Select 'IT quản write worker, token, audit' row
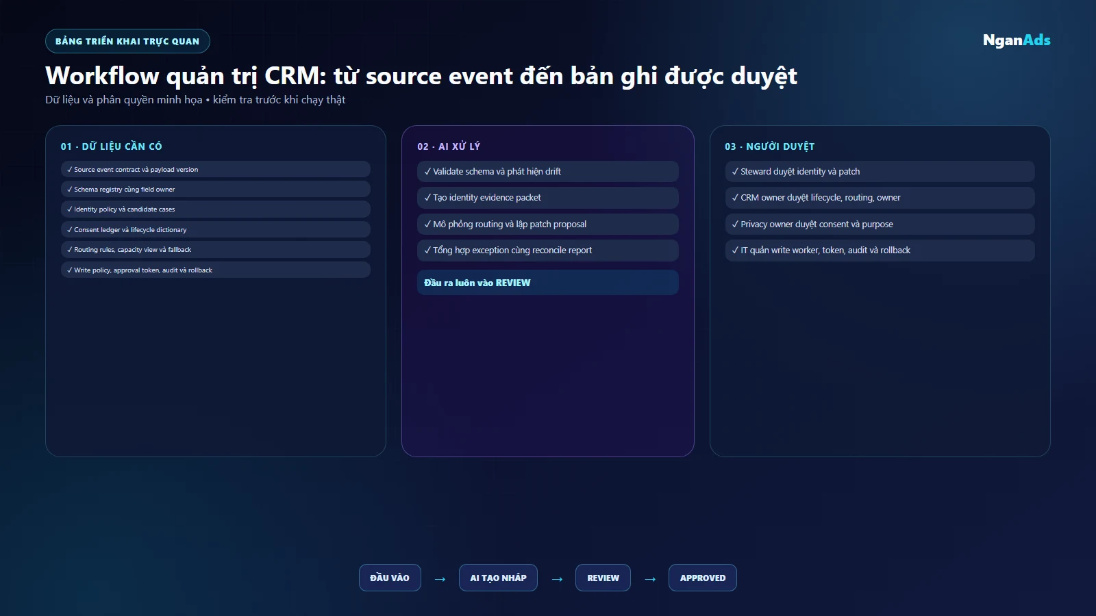 (x=880, y=251)
